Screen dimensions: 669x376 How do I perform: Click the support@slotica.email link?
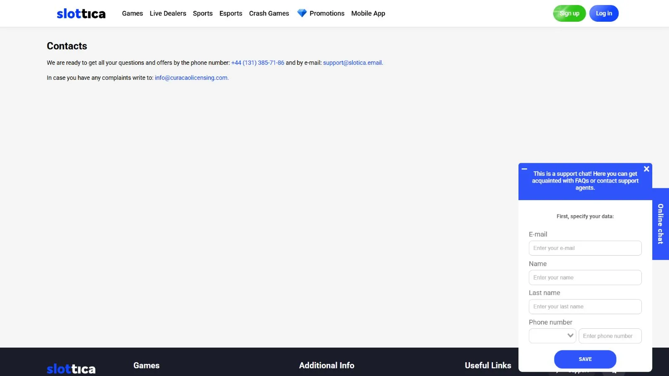coord(352,63)
